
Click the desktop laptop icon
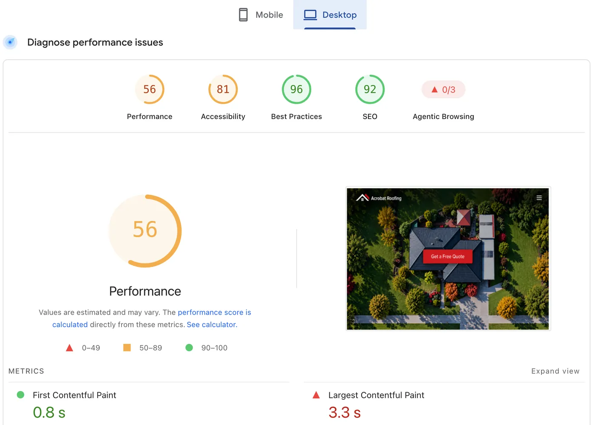[310, 15]
